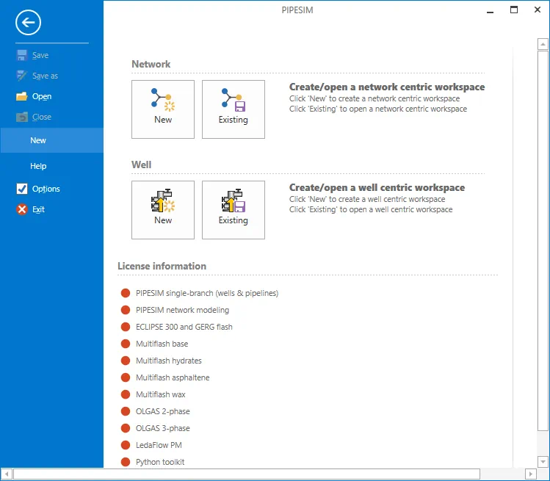Select 'OLGAS 3-phase' license text
Image resolution: width=550 pixels, height=481 pixels.
coord(163,428)
